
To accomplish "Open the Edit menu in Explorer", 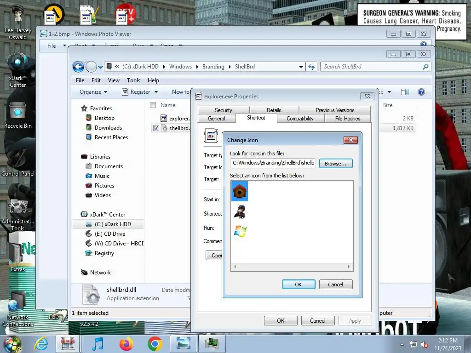I will coord(96,80).
